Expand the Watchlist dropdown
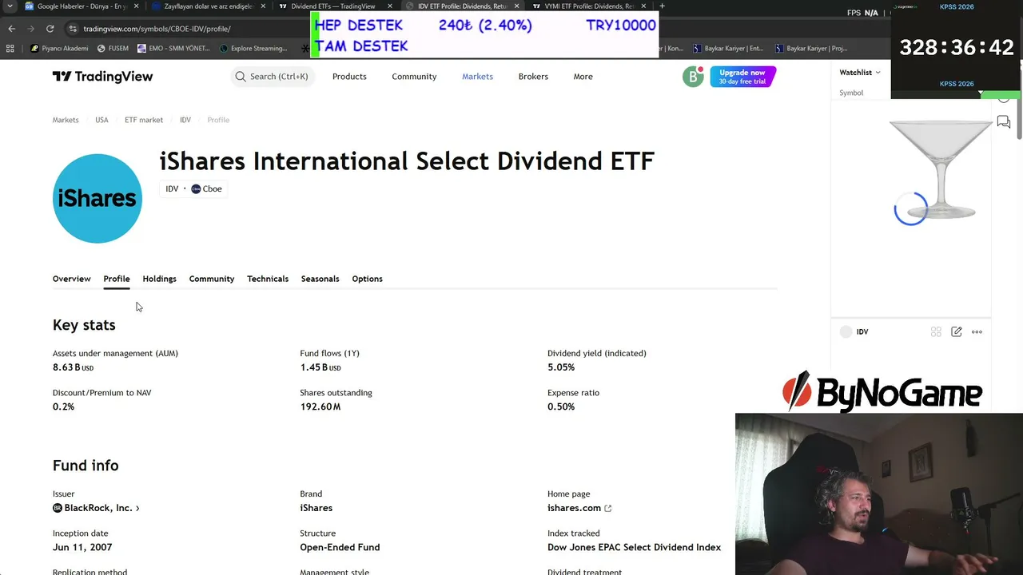This screenshot has width=1023, height=575. (x=860, y=73)
